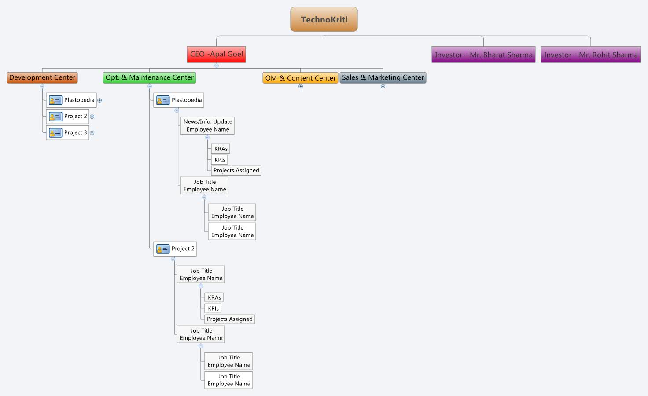Click the KRAs node under News/Info. Update
The image size is (648, 396).
(220, 148)
